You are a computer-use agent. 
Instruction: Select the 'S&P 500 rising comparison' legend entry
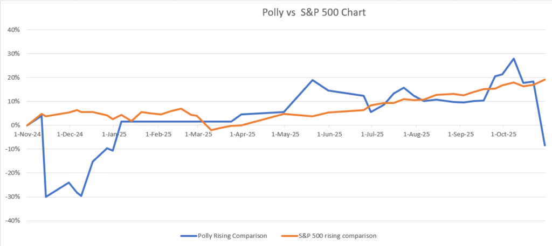[337, 236]
